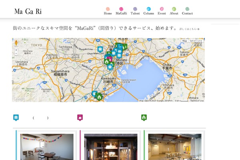Viewport: 240px width, 160px height.
Task: Follow the 詳しくはこちら link
Action: point(189,29)
